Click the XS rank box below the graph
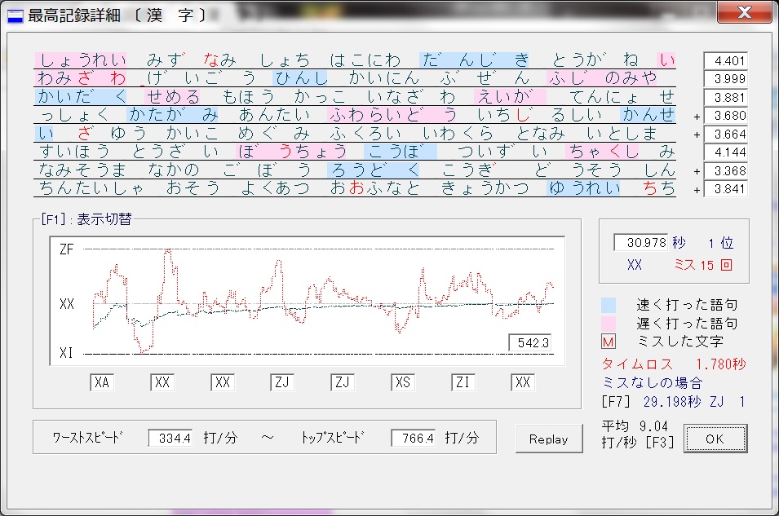 click(x=403, y=382)
